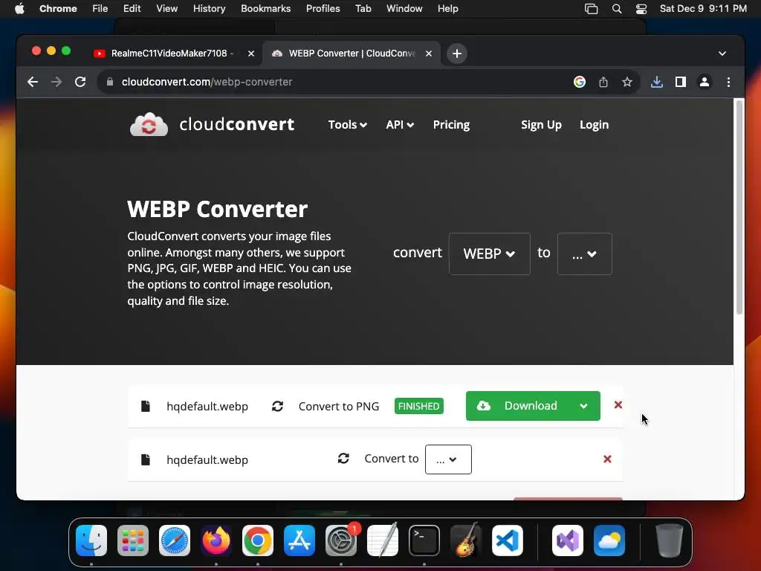Open Finder from the Dock
761x571 pixels.
point(91,541)
